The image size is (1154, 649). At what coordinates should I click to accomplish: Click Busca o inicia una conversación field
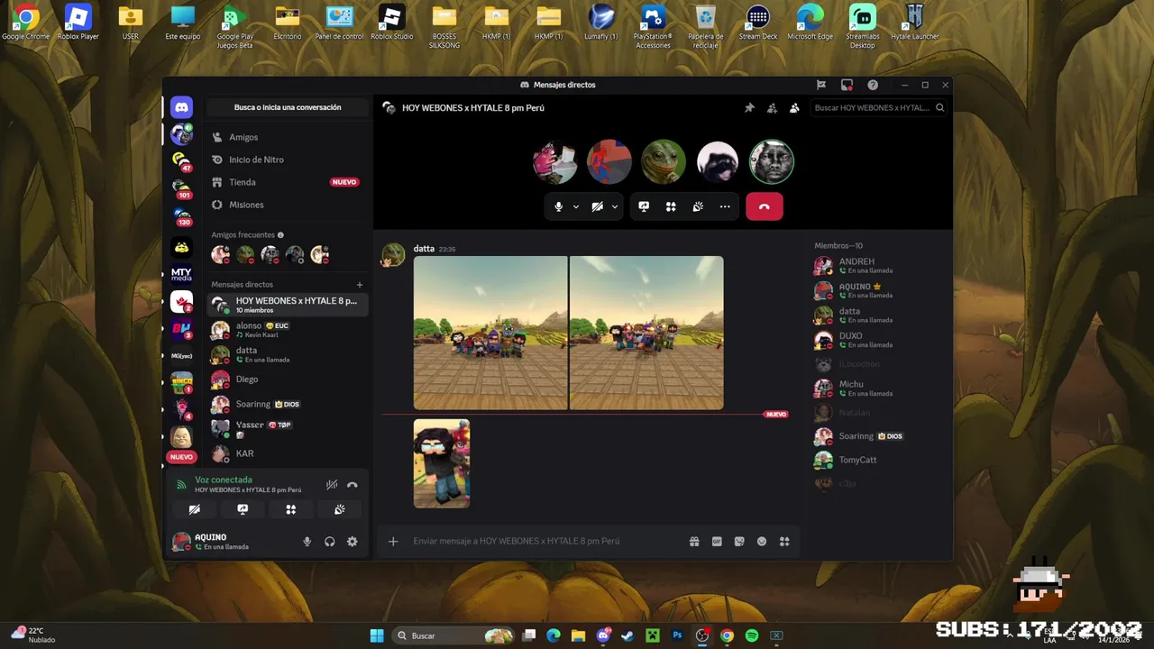(288, 107)
